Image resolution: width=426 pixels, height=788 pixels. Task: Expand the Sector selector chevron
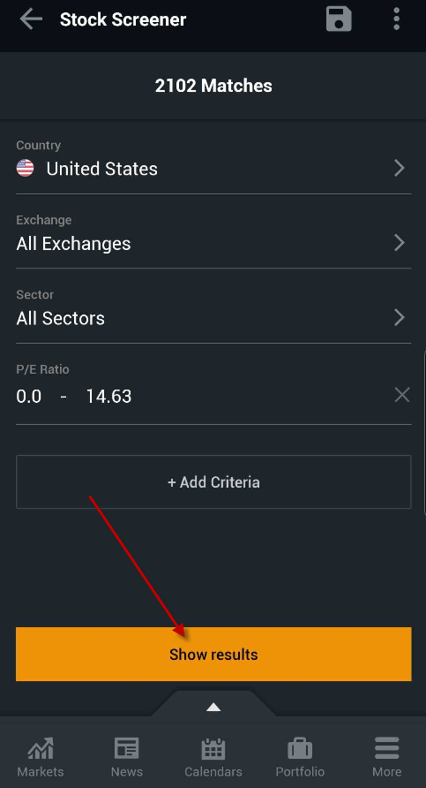click(400, 317)
